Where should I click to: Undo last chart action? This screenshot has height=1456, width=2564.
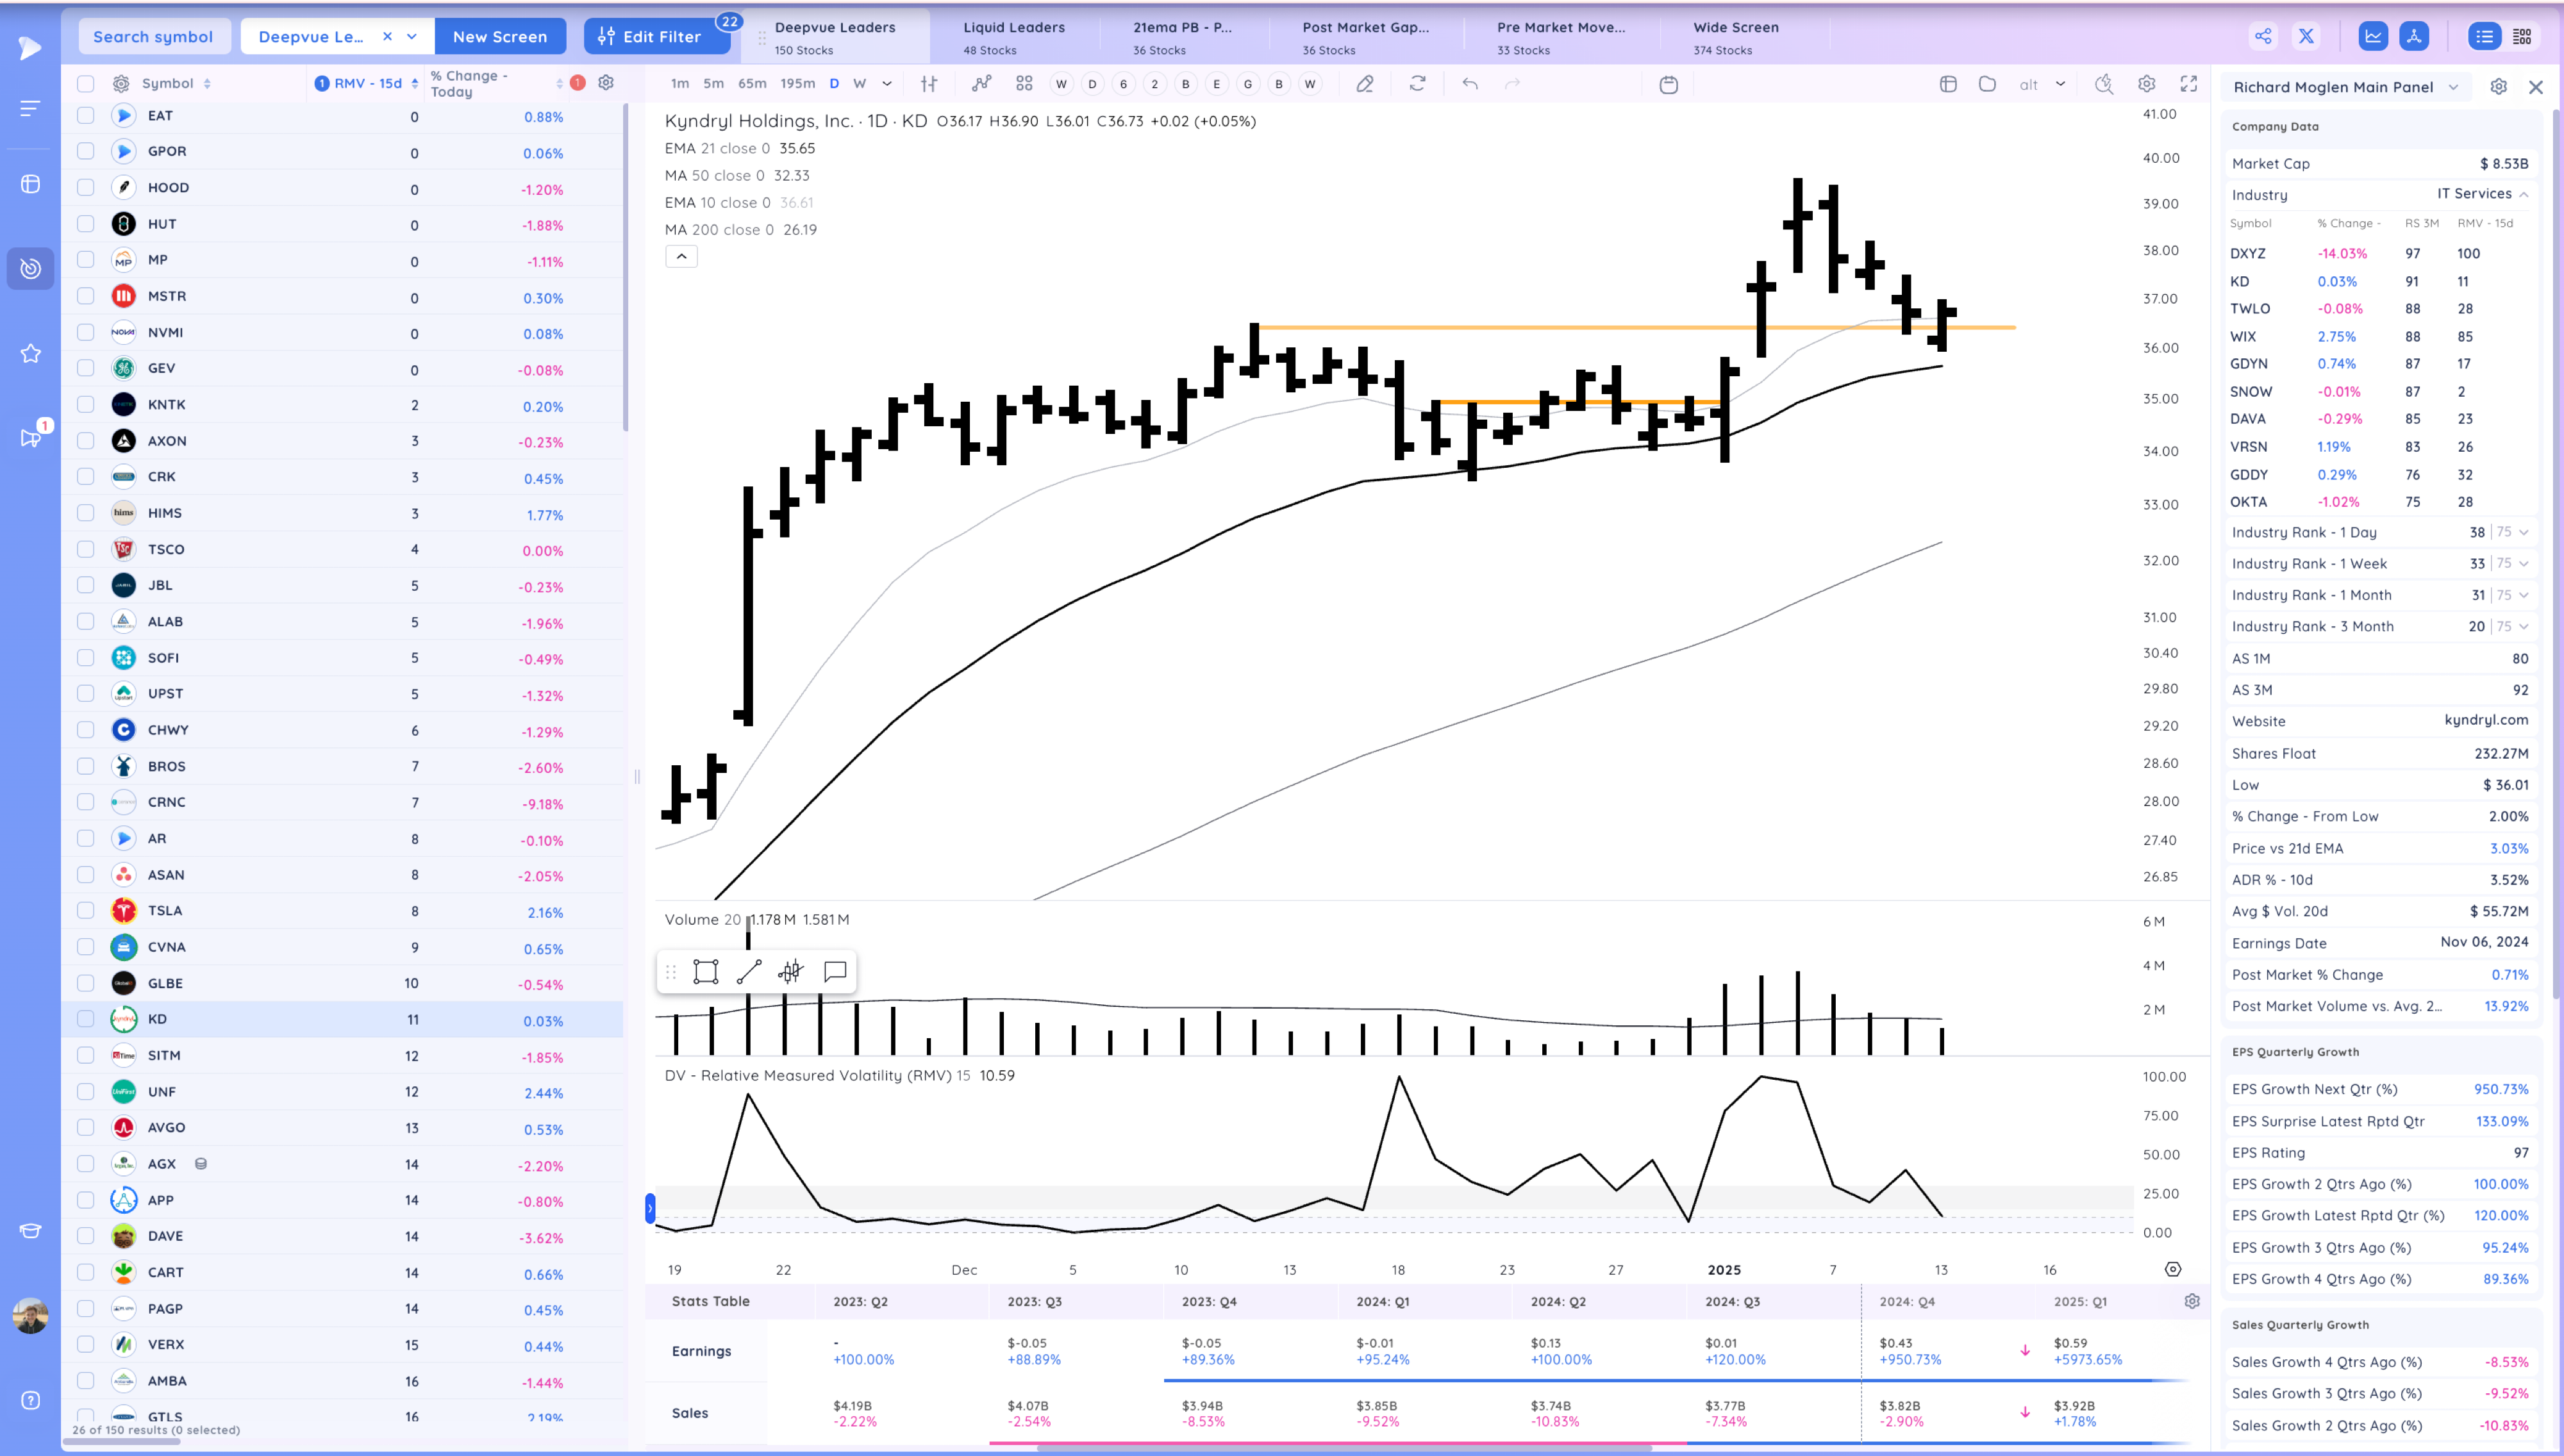pos(1469,84)
